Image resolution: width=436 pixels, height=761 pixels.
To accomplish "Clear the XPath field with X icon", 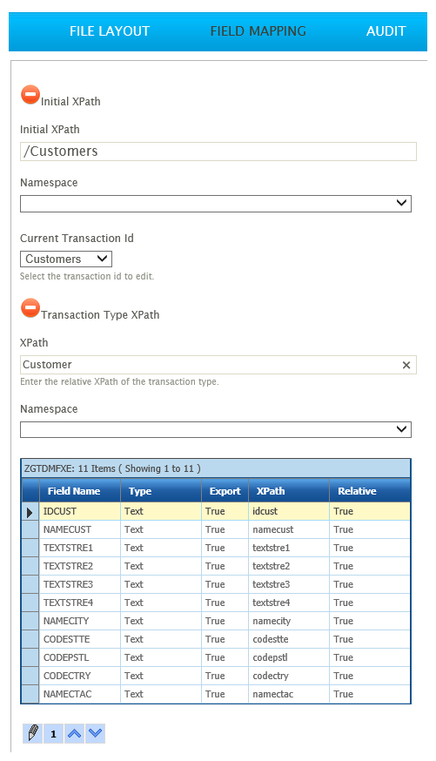I will pos(406,365).
